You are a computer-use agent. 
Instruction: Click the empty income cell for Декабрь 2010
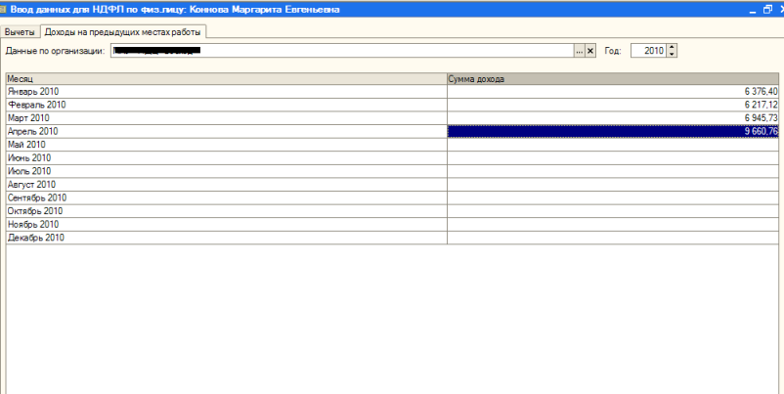(x=613, y=238)
